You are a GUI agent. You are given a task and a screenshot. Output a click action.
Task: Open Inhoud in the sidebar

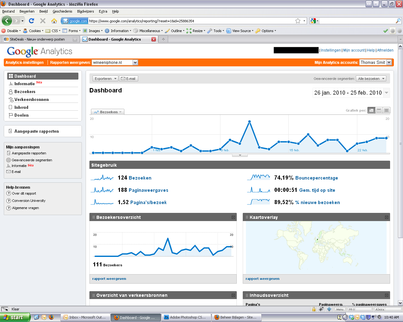[21, 107]
